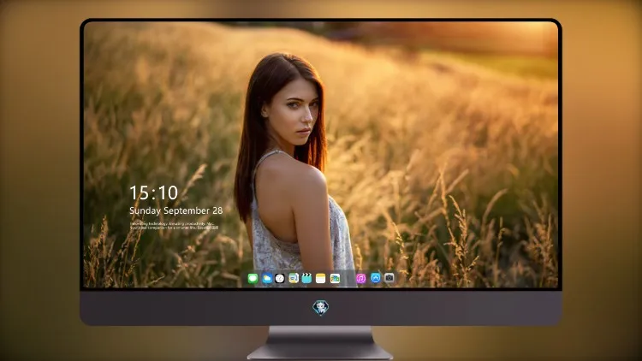Launch the Camera app from the dock
The image size is (642, 361).
coord(389,278)
